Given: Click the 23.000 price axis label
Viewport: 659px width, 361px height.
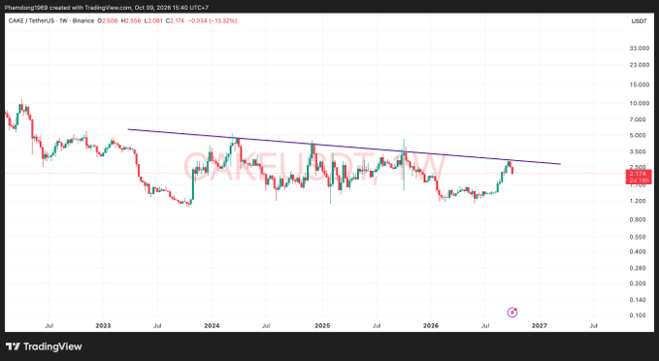Looking at the screenshot, I should [x=639, y=65].
